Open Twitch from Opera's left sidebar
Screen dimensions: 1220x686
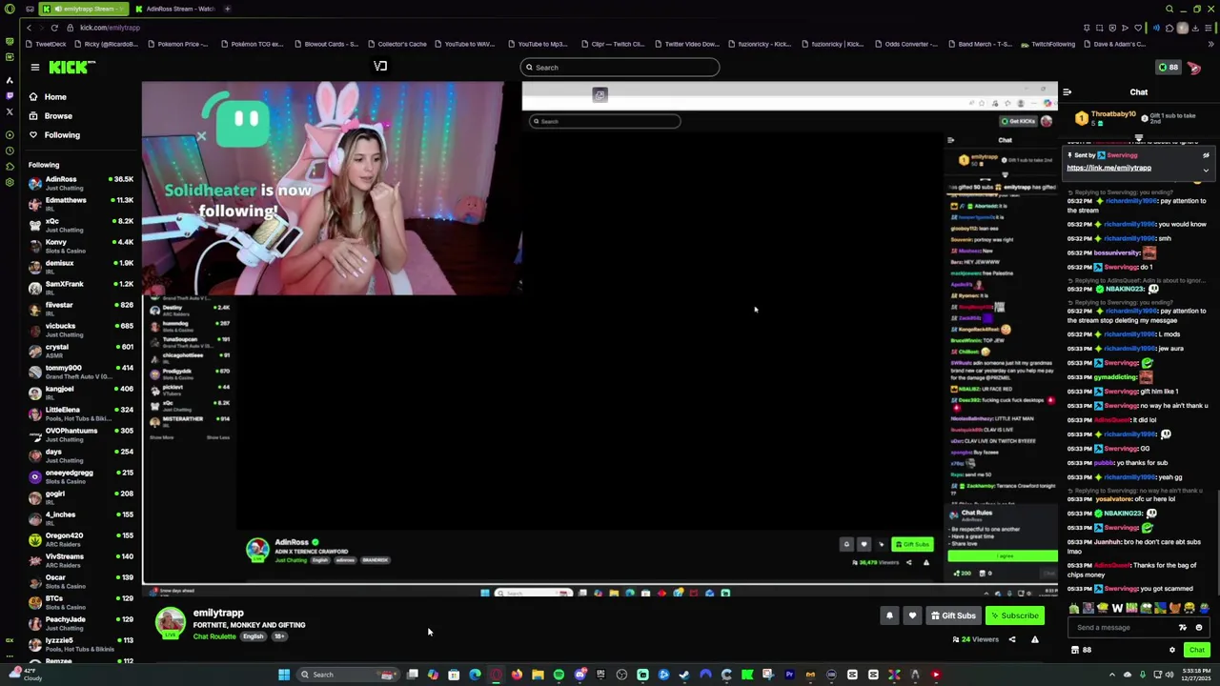click(10, 96)
